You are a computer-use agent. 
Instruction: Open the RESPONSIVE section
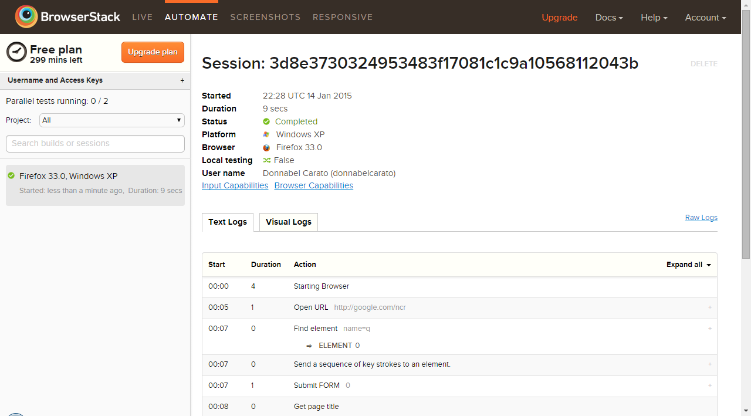click(343, 17)
